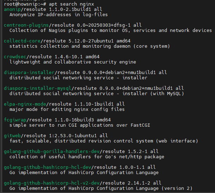Click version '1.0.0-1.1' text
The height and width of the screenshot is (193, 215).
[x=132, y=167]
